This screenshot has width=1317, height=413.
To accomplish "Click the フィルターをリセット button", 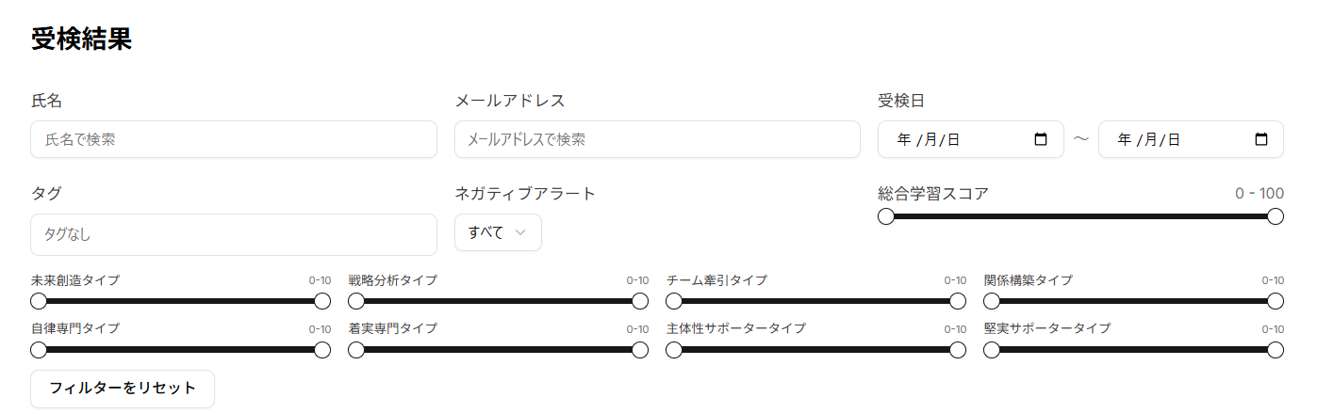I will 123,389.
